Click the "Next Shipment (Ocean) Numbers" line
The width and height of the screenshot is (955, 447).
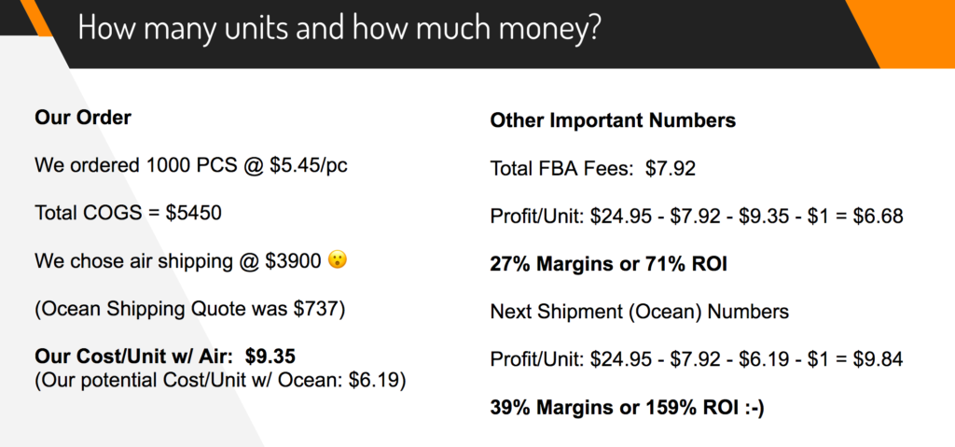639,312
